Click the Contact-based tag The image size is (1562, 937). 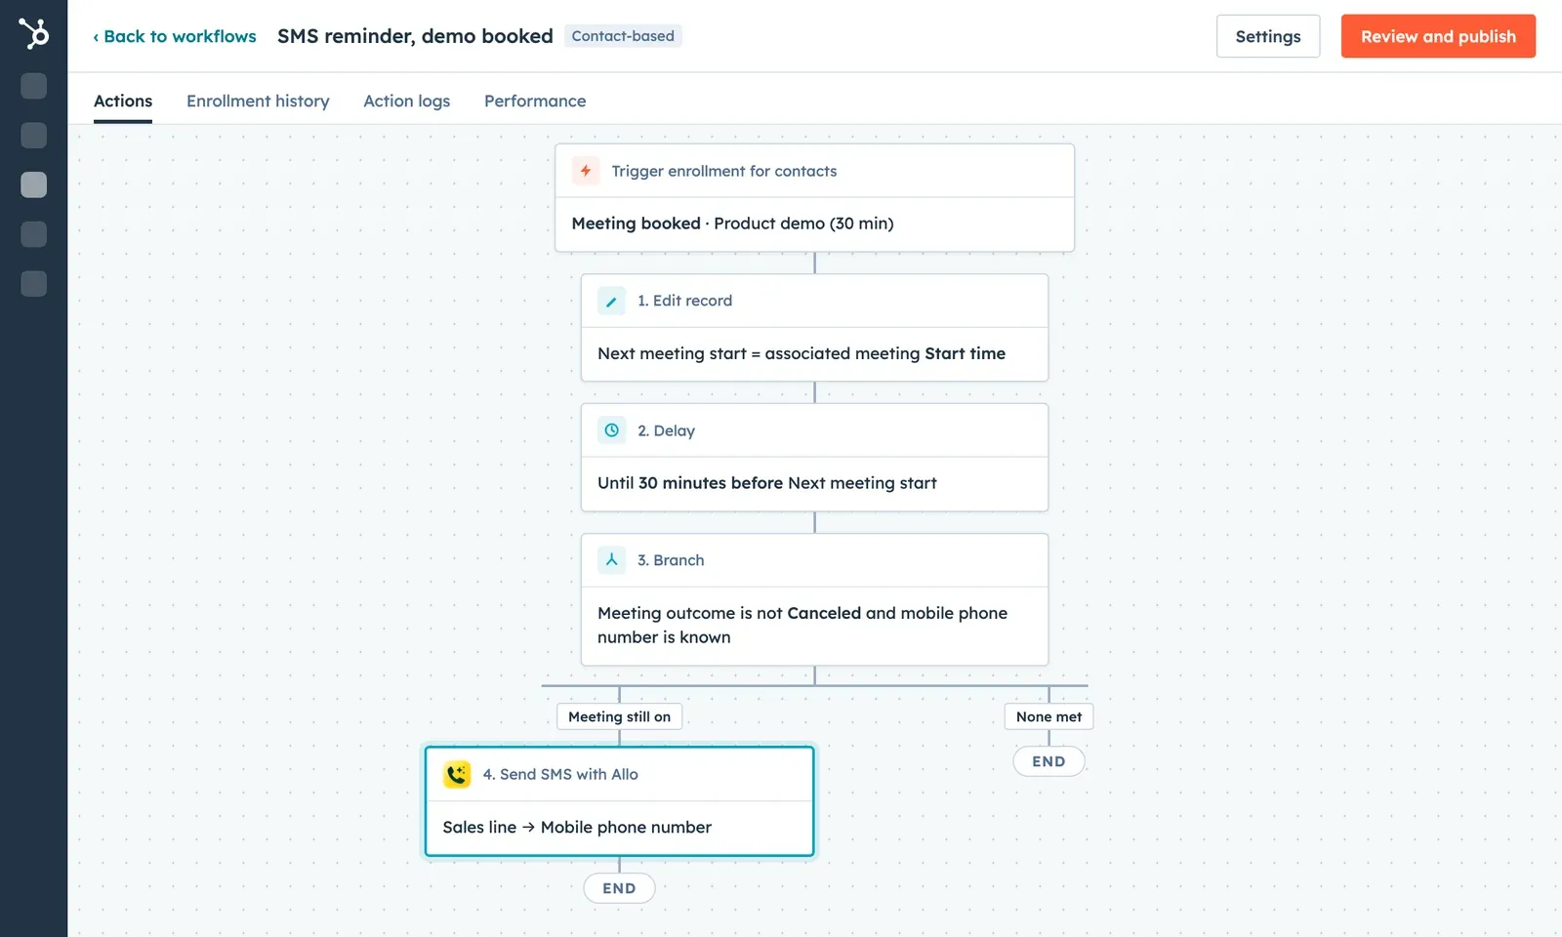tap(623, 36)
